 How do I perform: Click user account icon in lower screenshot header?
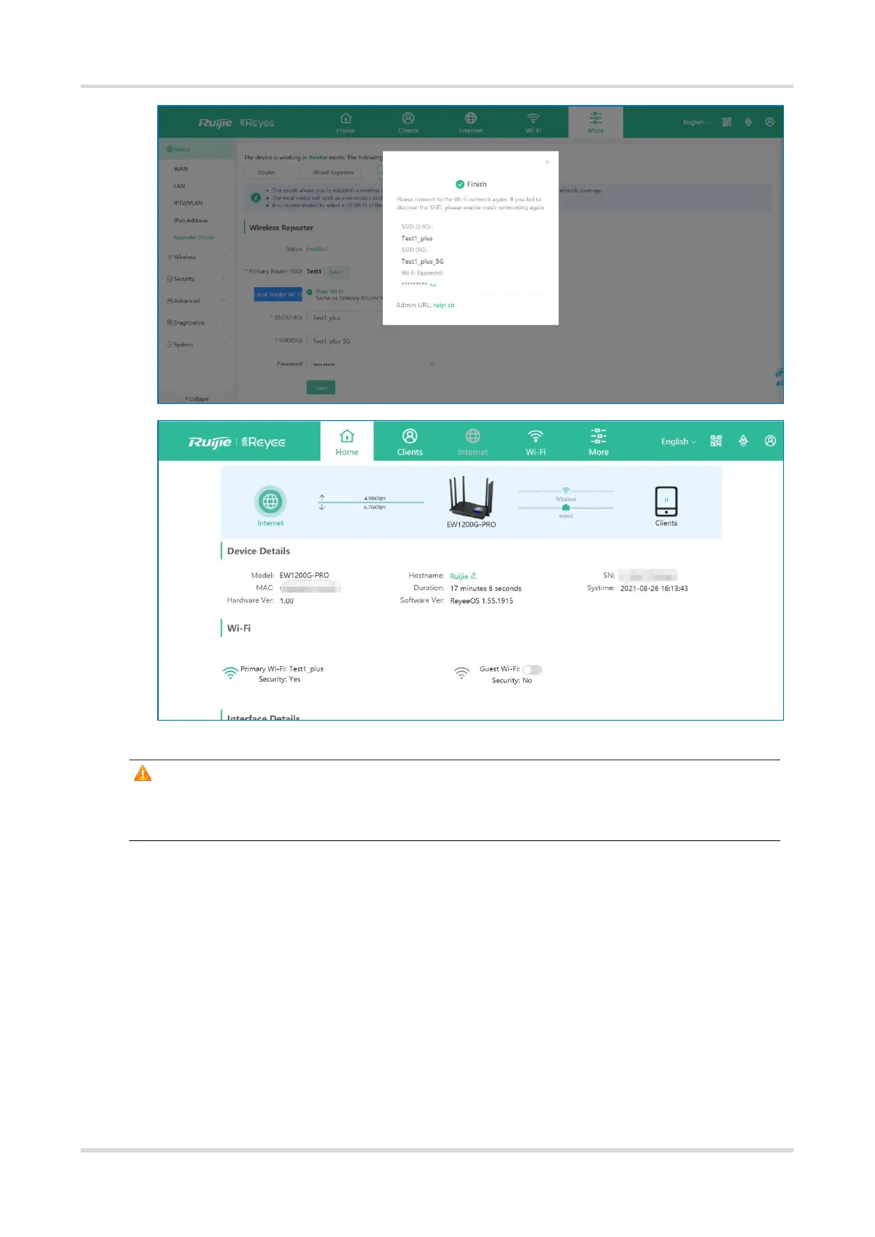(770, 441)
